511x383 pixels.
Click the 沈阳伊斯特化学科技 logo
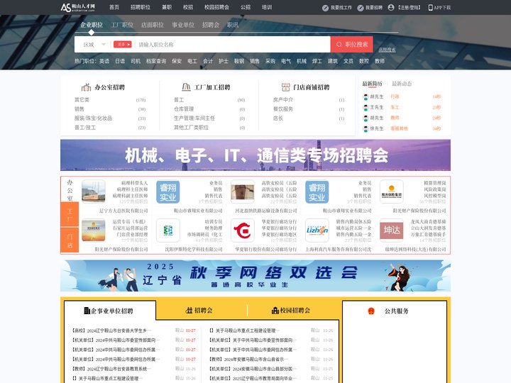pos(167,231)
